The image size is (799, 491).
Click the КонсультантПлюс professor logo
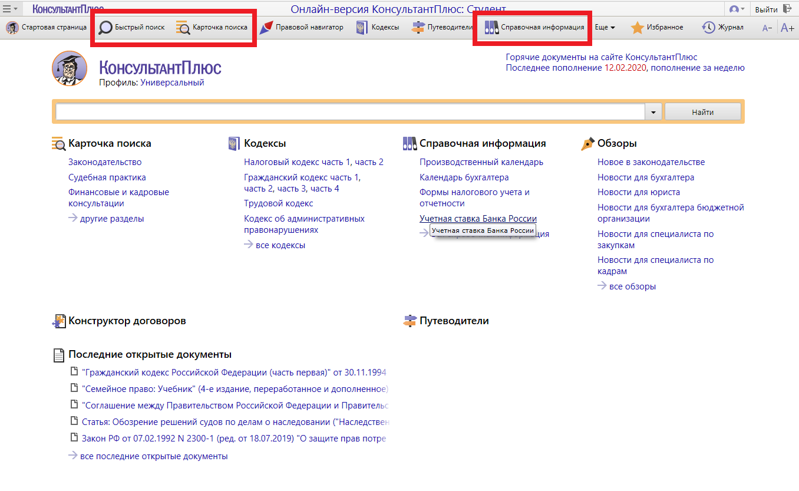click(x=70, y=68)
